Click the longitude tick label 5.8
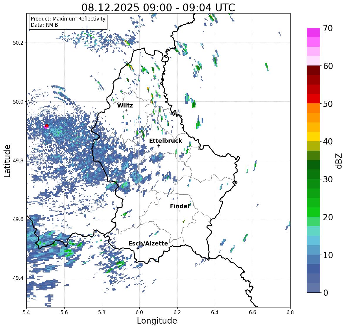Viewport: 346px width, 328px height. (102, 312)
